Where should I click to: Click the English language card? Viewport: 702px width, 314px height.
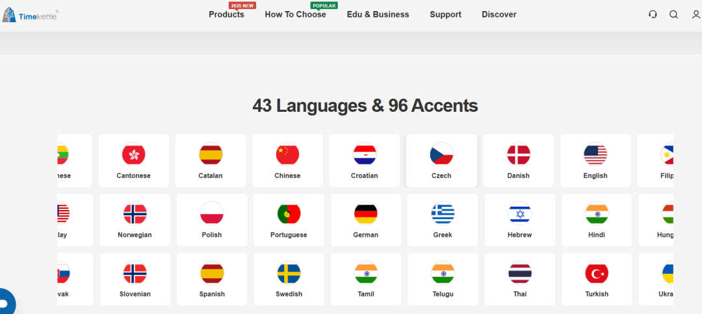595,161
